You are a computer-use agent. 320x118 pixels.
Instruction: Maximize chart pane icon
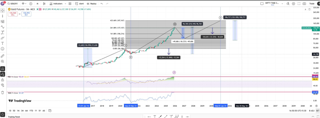click(309, 9)
